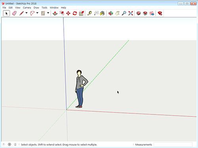Click the credits status bar icon
The width and height of the screenshot is (198, 148).
(10, 144)
